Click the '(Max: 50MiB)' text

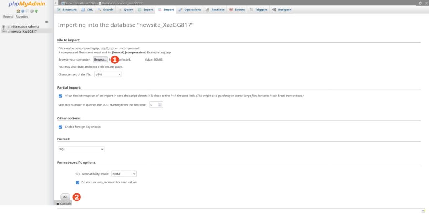[154, 59]
